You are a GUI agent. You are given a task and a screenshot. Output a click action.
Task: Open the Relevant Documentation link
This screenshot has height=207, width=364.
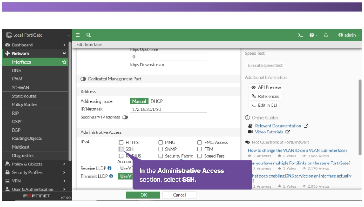(278, 126)
